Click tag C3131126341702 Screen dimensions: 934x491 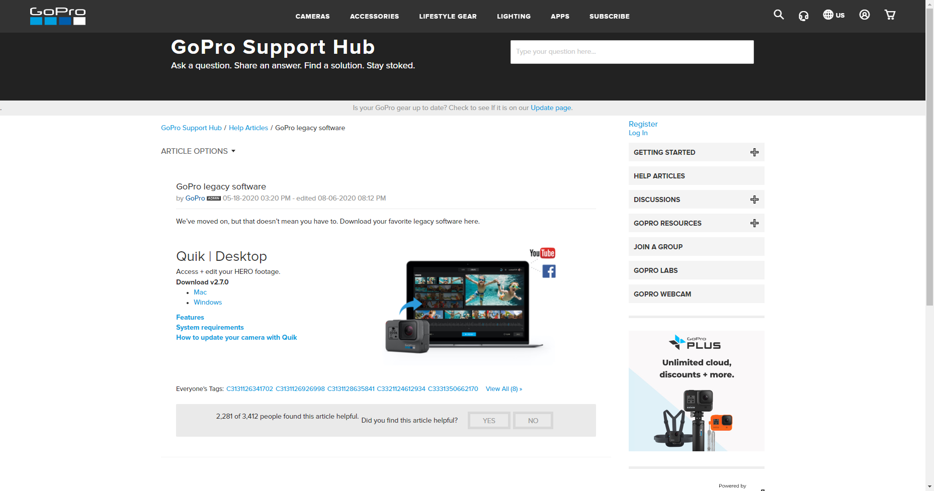point(249,389)
